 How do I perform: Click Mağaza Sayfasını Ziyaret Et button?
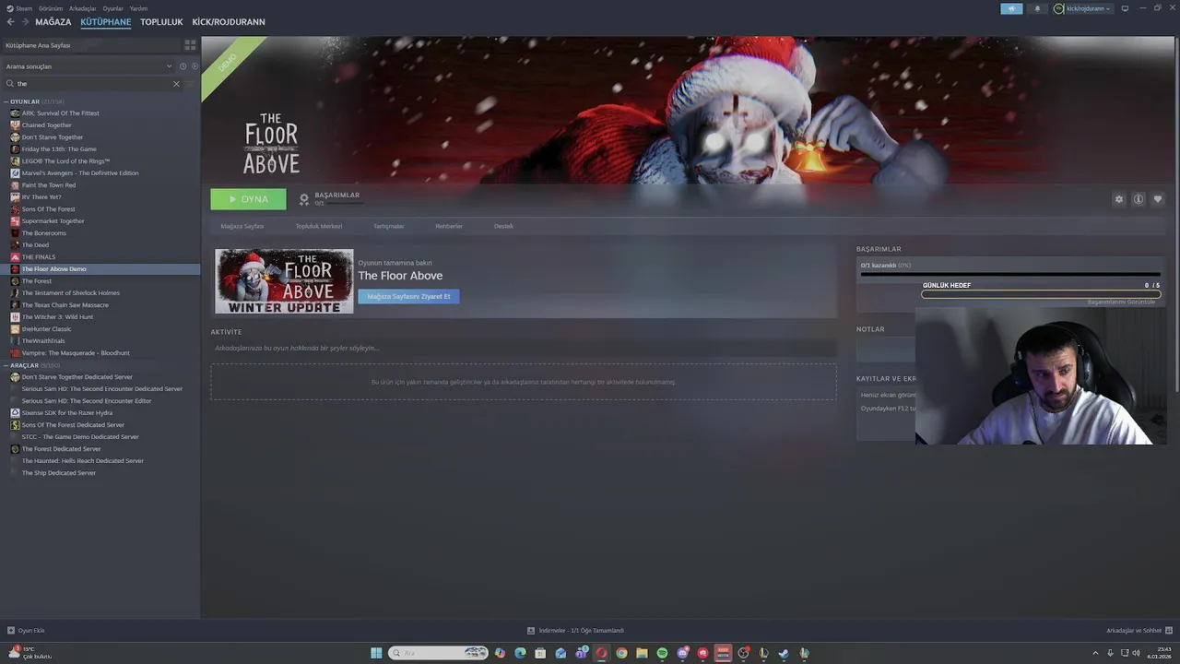pos(408,296)
